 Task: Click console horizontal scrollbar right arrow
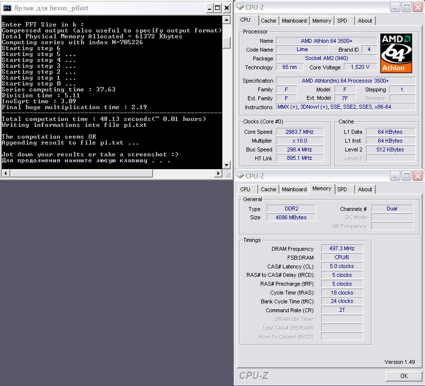coord(218,173)
